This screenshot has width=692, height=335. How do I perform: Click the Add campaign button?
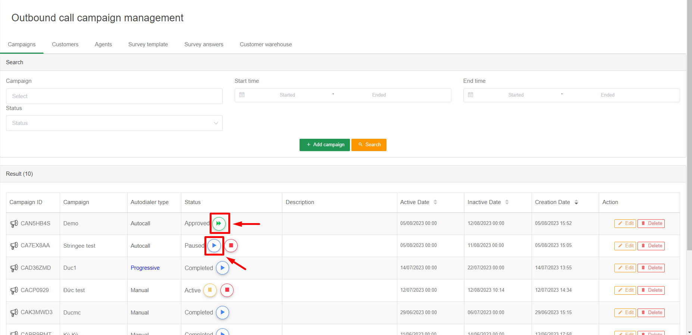coord(325,145)
